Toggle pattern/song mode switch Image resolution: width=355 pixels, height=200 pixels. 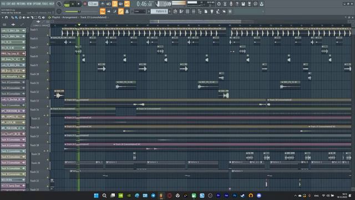click(67, 4)
